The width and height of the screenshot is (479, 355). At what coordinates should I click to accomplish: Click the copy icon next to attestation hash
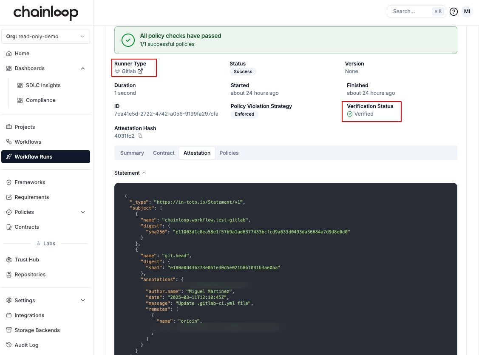point(140,136)
